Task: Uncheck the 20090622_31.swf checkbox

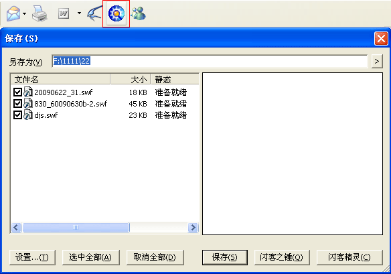Action: (x=17, y=92)
